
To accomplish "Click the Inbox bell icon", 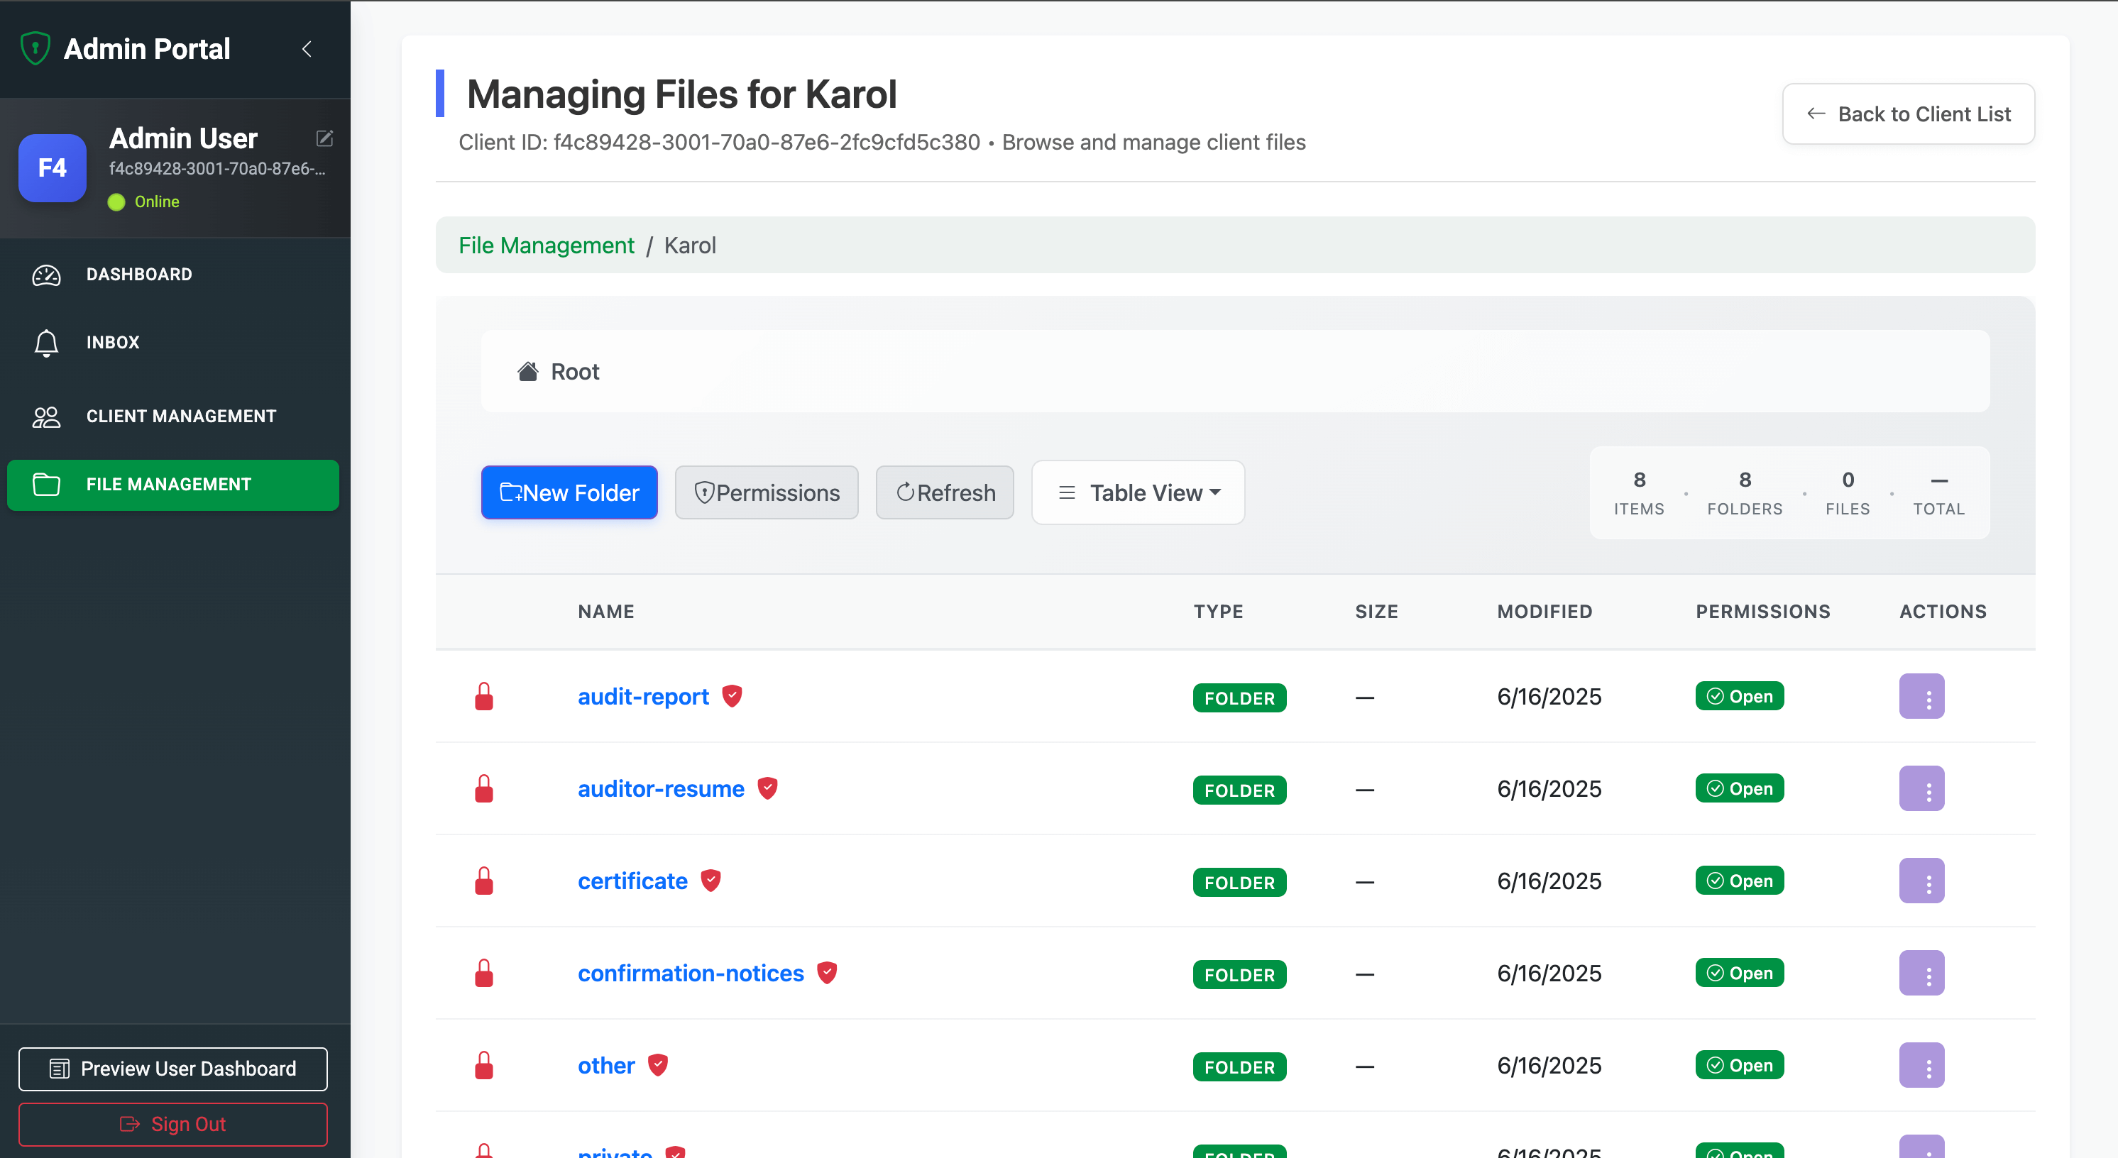I will coord(45,343).
